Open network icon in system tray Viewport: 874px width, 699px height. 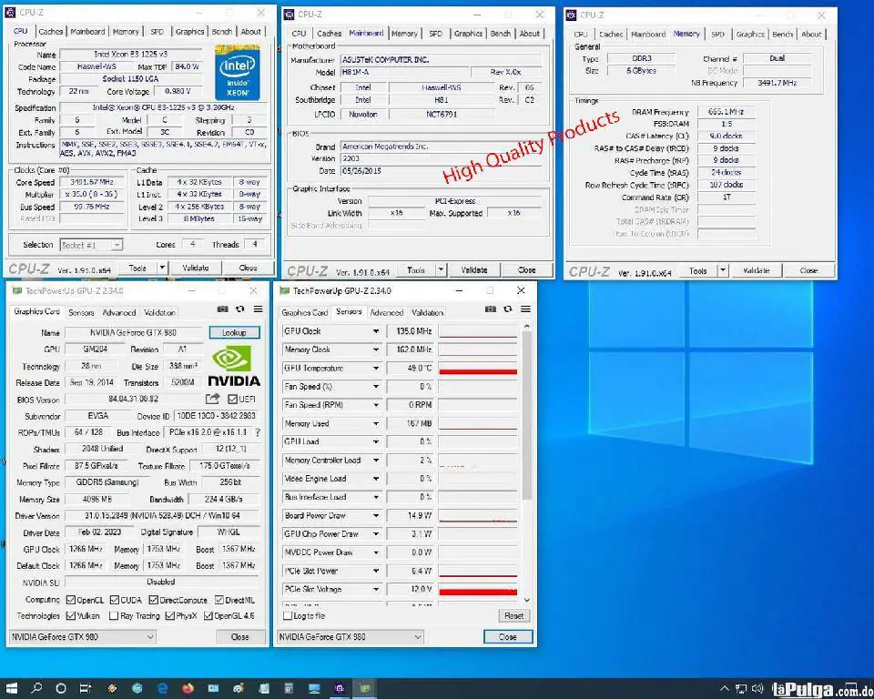[741, 688]
